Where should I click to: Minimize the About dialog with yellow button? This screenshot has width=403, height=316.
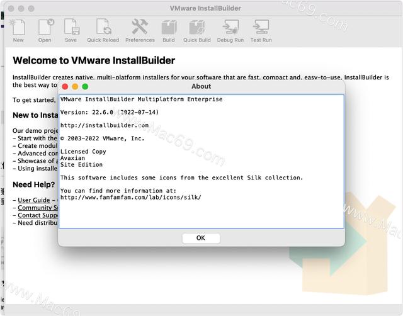(x=75, y=87)
